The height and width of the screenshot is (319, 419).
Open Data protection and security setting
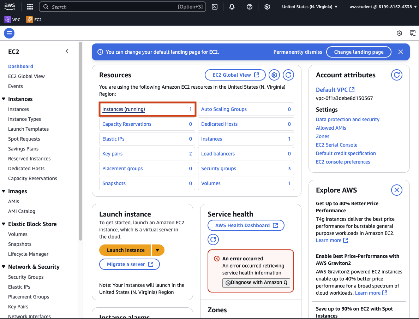348,119
